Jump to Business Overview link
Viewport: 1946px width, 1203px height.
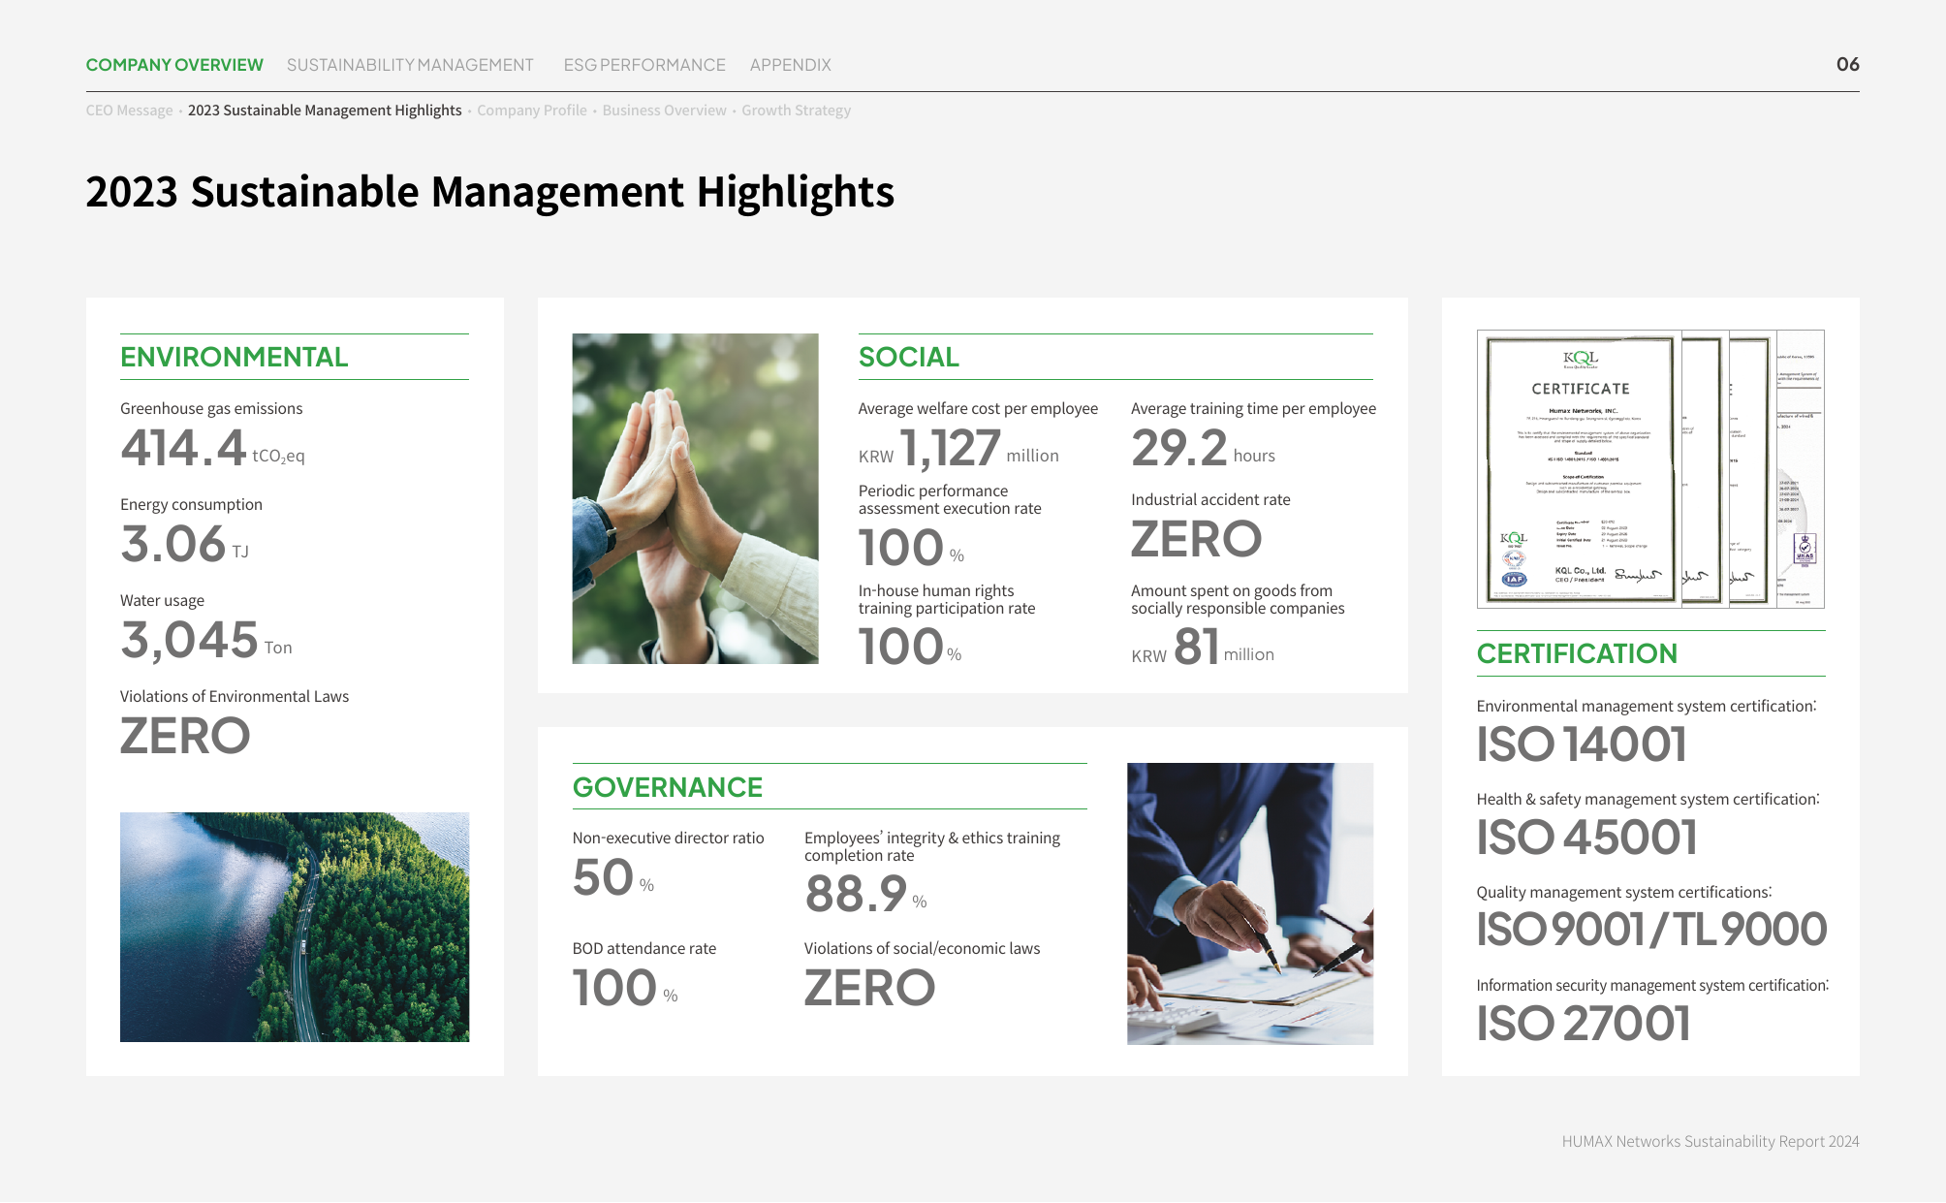pos(664,111)
